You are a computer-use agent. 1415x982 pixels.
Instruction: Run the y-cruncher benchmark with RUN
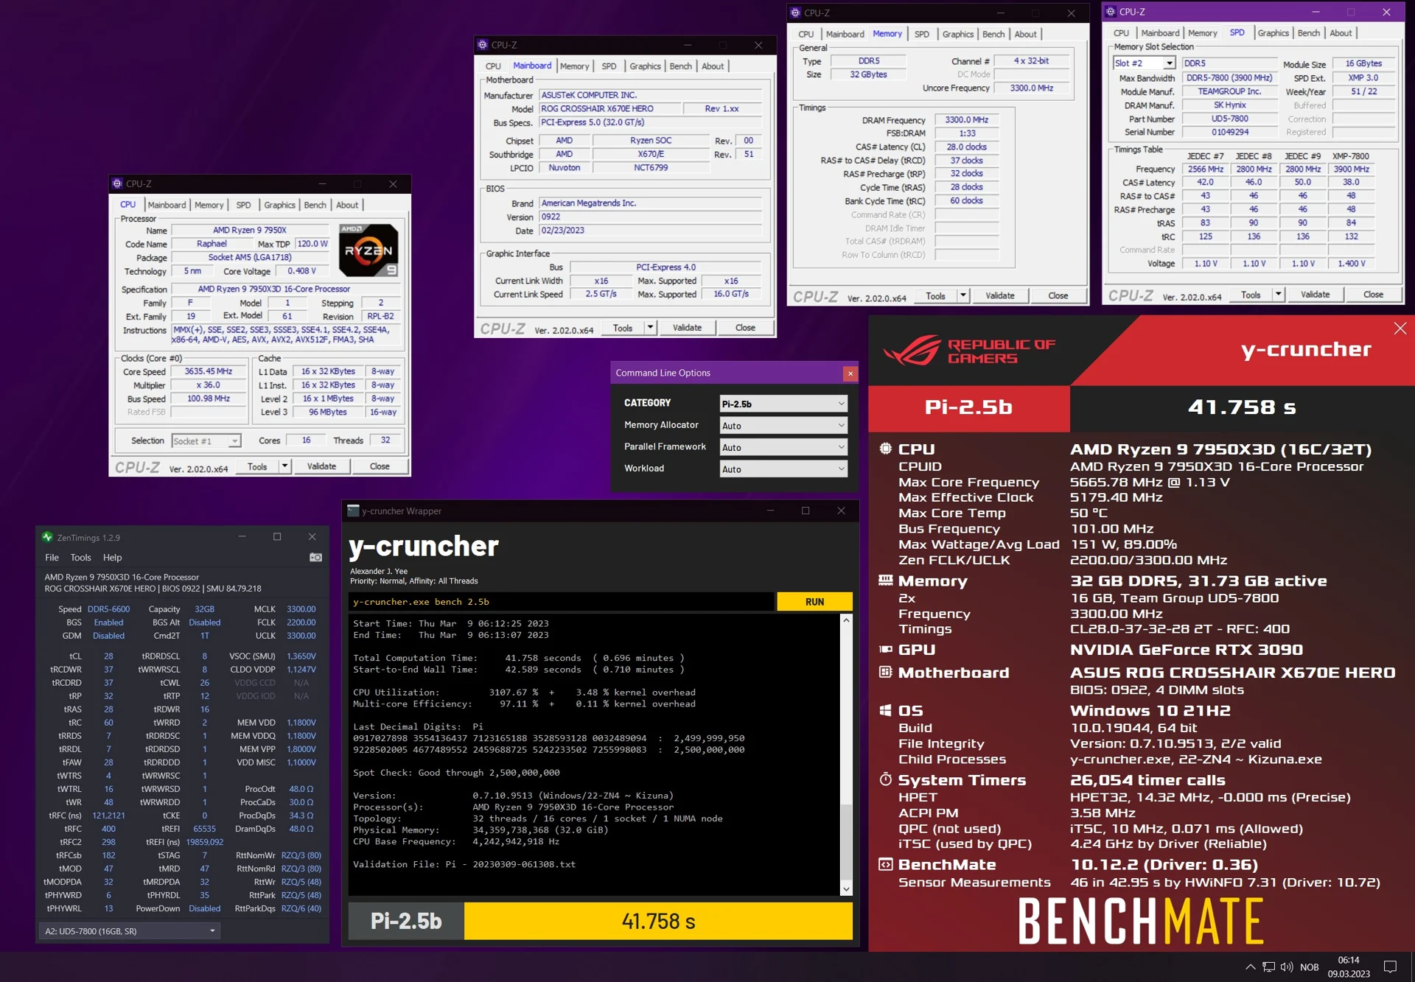[814, 602]
